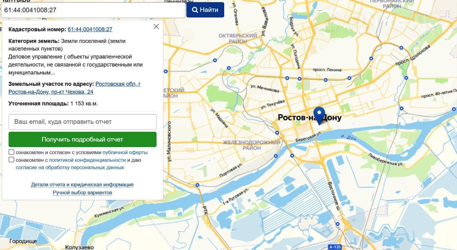Check the политикой конфиденциальности consent checkbox
This screenshot has height=250, width=457.
(x=11, y=160)
